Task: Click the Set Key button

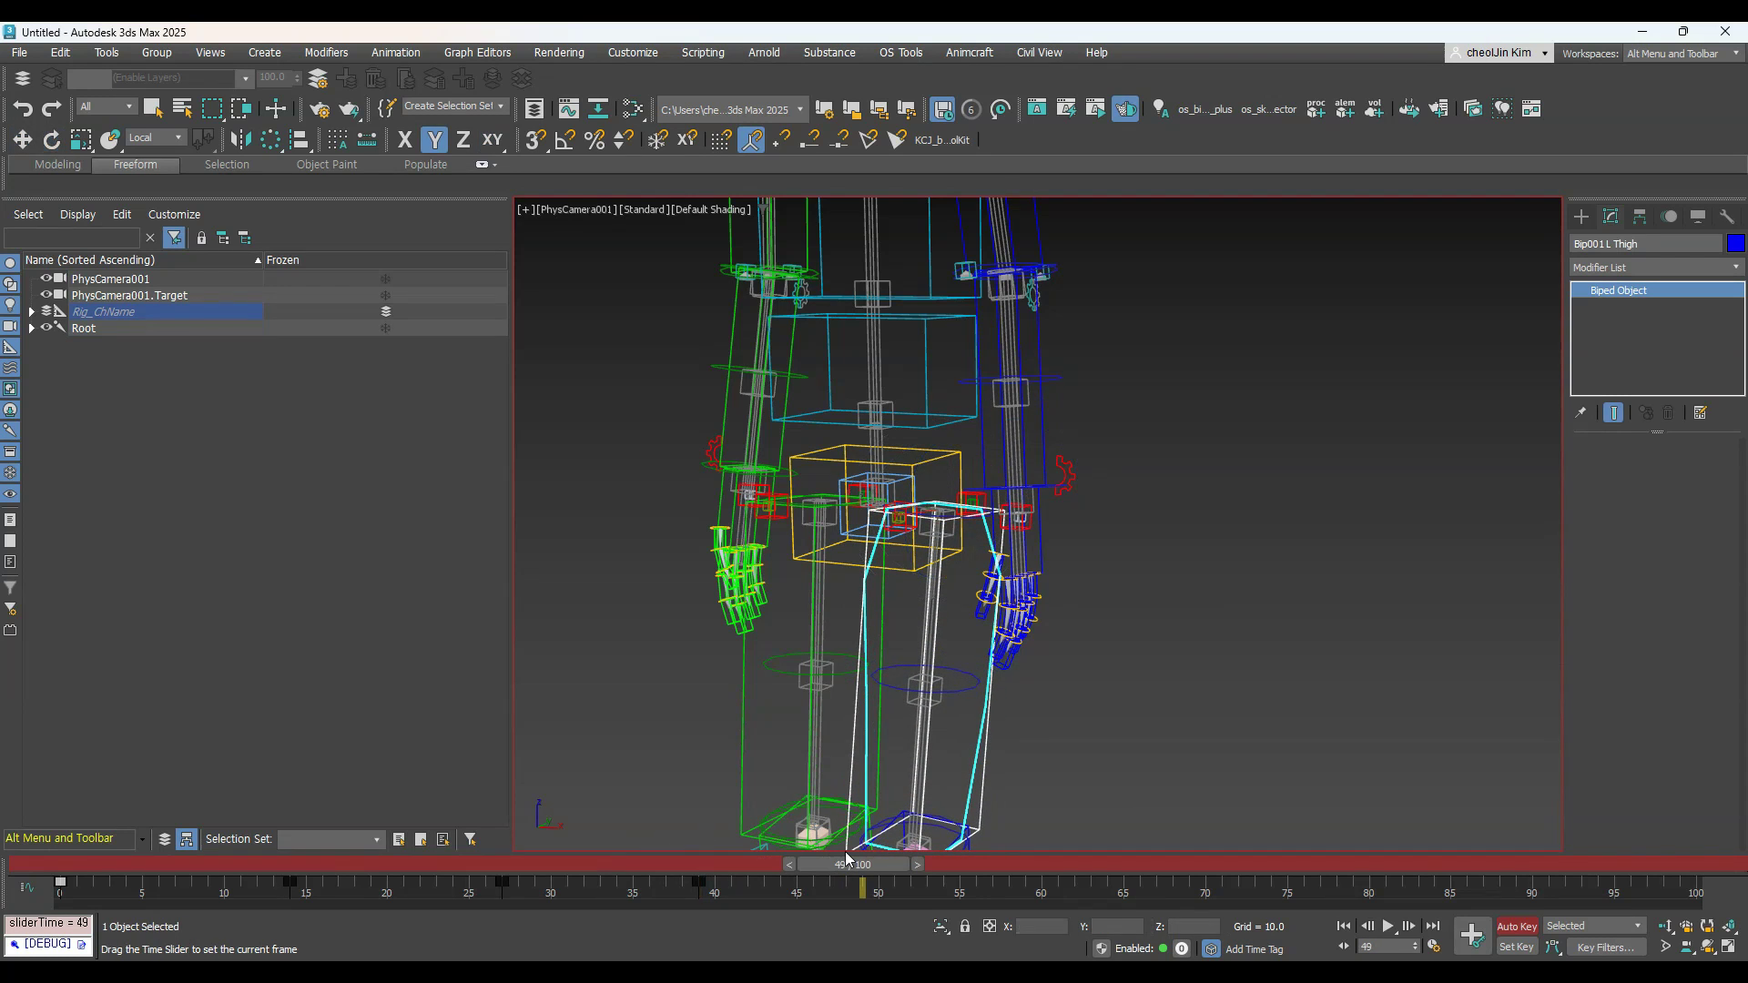Action: click(x=1517, y=948)
